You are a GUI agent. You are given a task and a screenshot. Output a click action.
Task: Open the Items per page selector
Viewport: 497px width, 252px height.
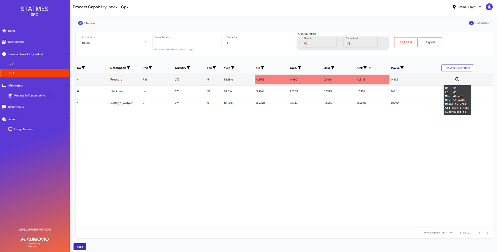pos(447,233)
